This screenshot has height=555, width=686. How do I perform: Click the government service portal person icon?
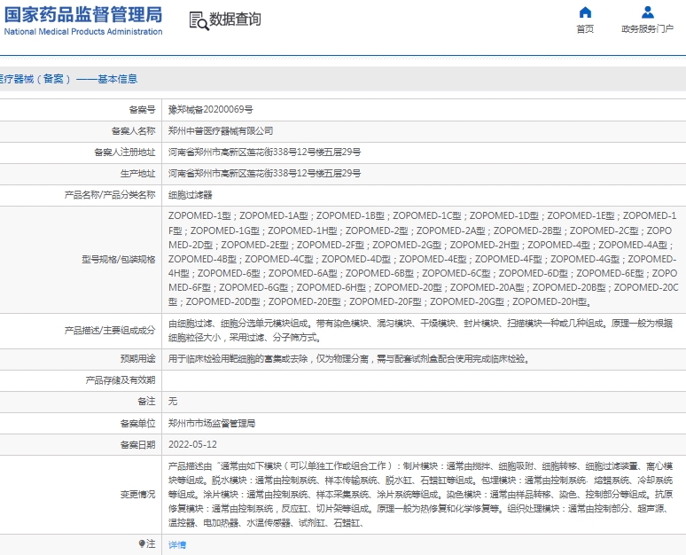(648, 12)
